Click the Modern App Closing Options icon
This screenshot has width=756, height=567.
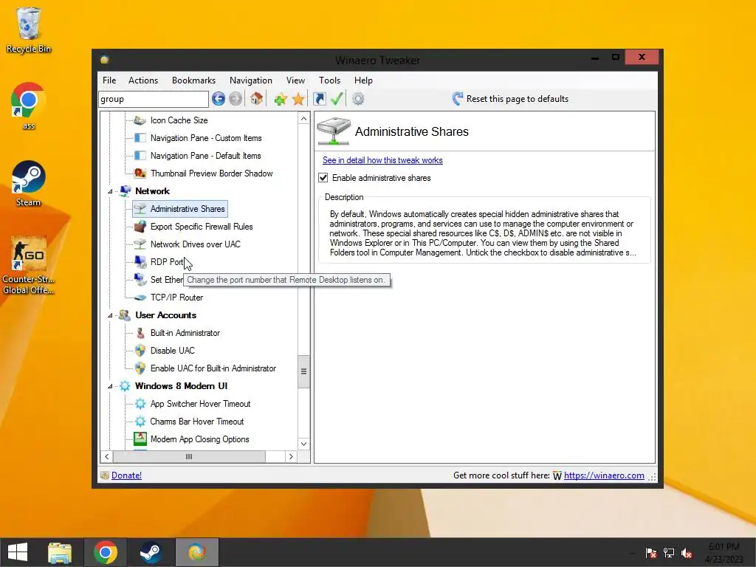(140, 439)
